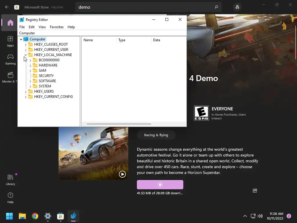
Task: Click the Registry Editor address bar
Action: pyautogui.click(x=102, y=33)
